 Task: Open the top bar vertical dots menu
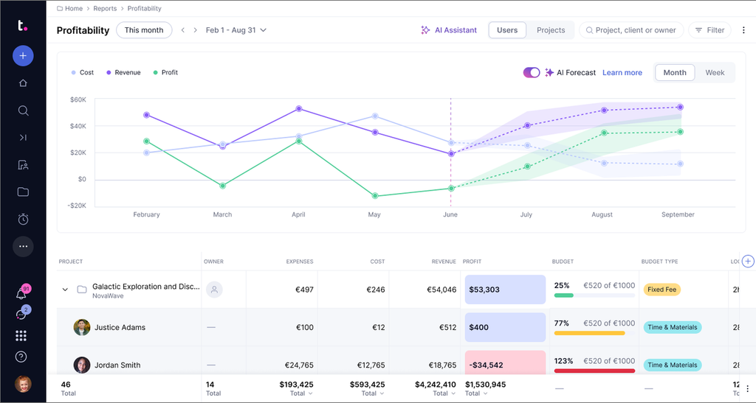click(743, 29)
